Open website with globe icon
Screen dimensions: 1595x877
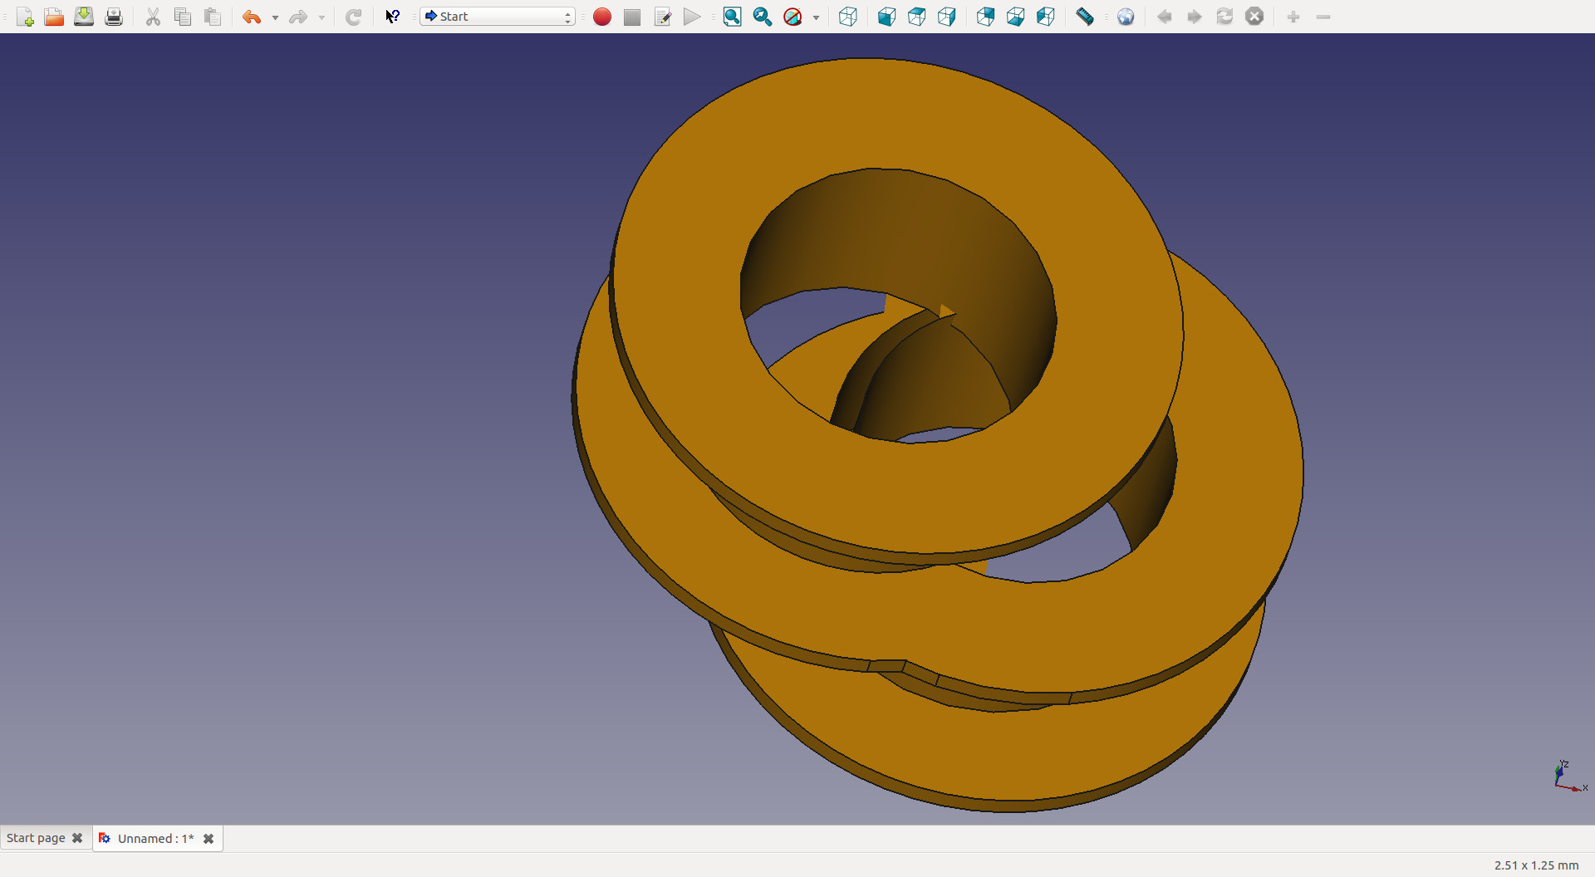point(1126,17)
